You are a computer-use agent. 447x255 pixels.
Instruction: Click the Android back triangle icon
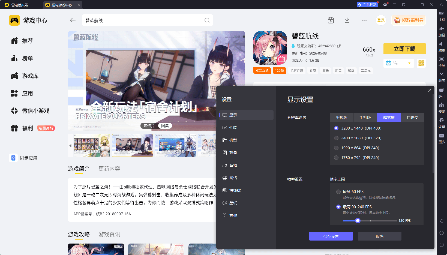pos(441,221)
